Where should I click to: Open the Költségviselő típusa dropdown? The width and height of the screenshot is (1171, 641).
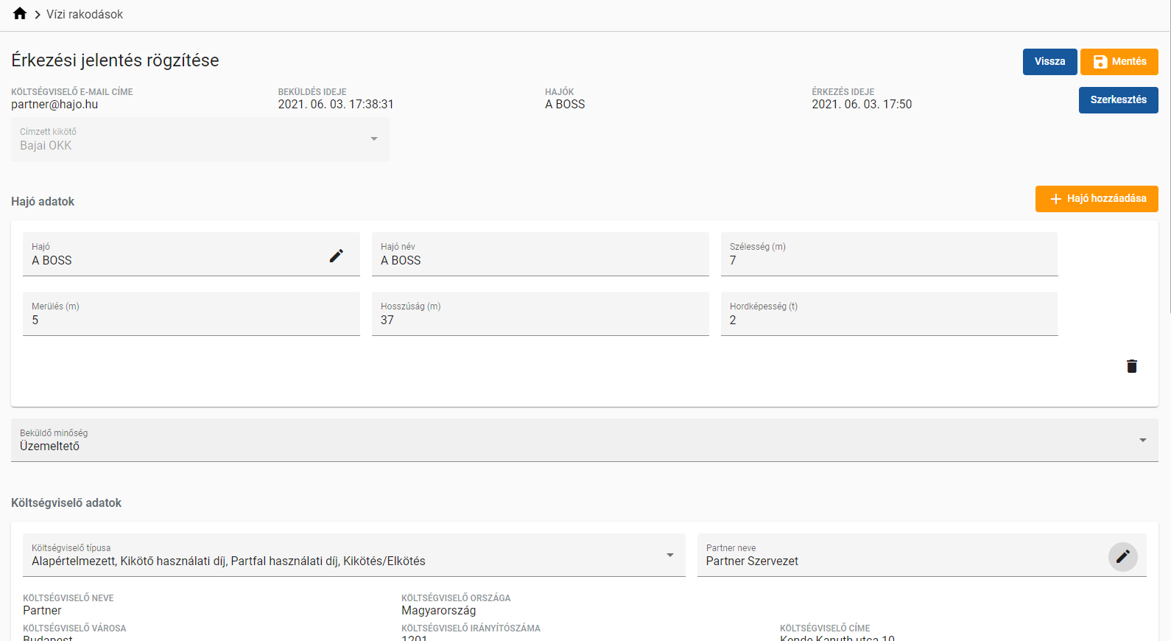tap(354, 556)
